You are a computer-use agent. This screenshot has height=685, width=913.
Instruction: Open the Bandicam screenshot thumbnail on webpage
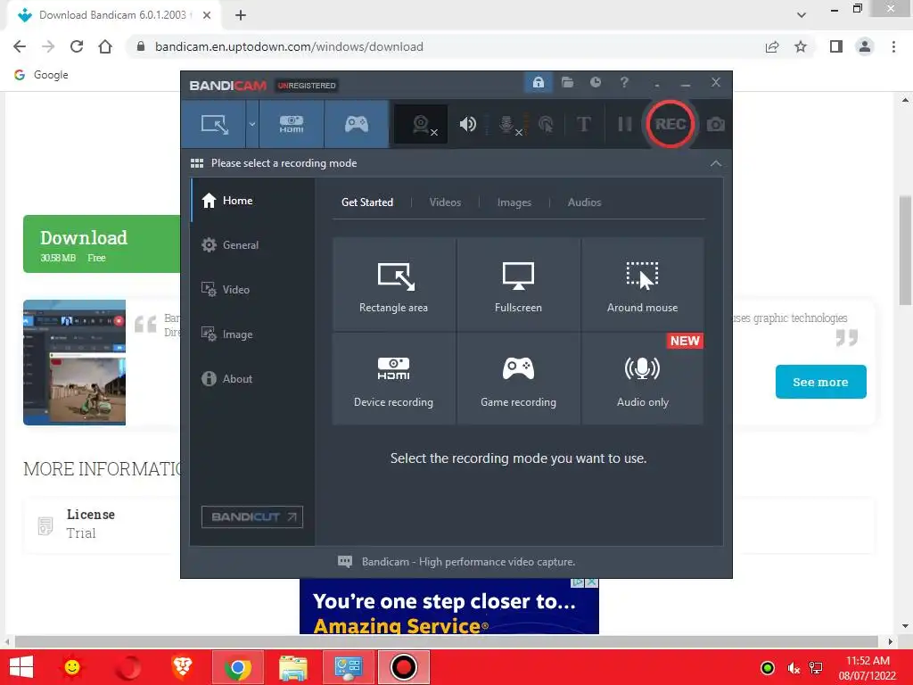tap(75, 362)
